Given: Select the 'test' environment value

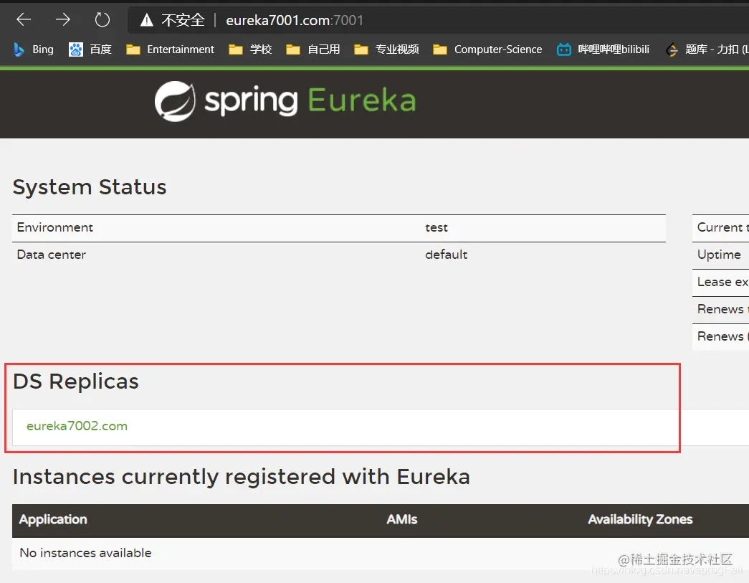Looking at the screenshot, I should [x=436, y=228].
